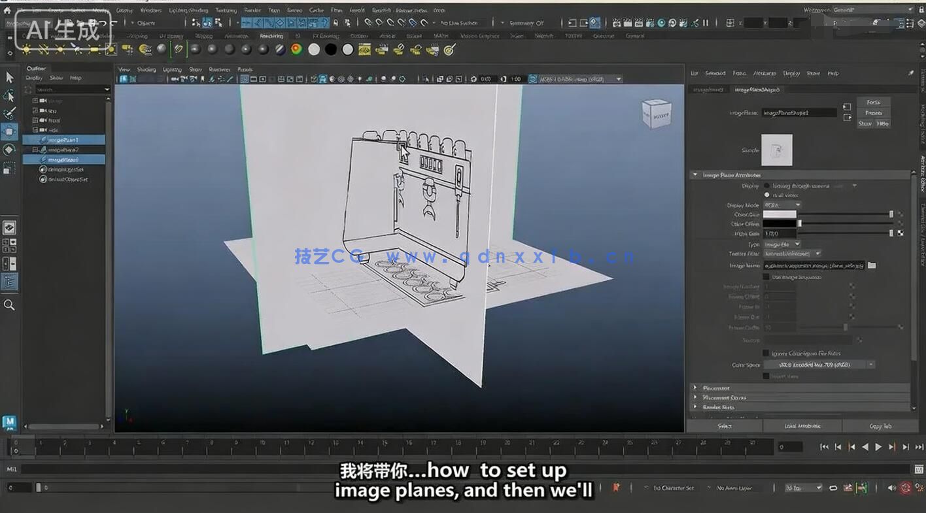
Task: Click the magnifying glass search icon in sidebar
Action: point(9,305)
